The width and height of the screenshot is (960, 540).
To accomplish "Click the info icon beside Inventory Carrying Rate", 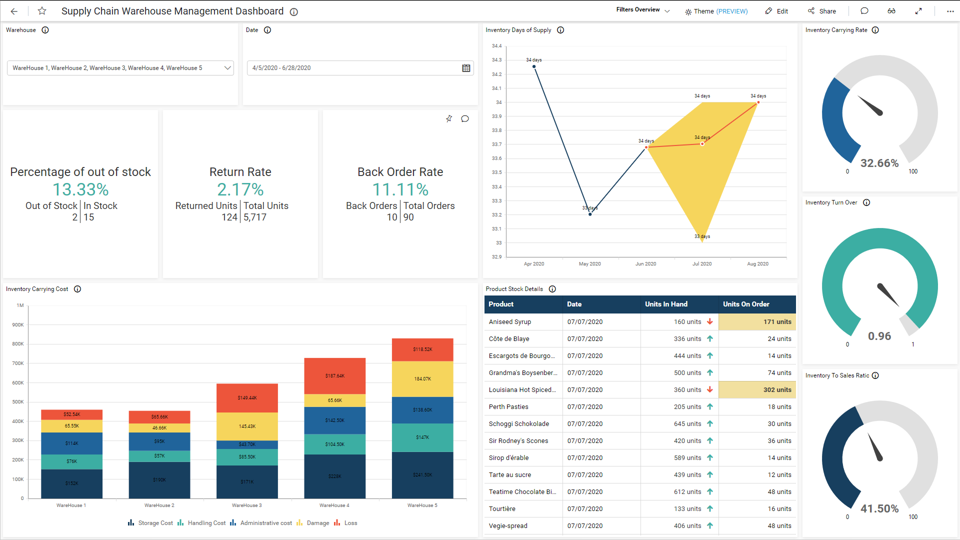I will [x=875, y=30].
